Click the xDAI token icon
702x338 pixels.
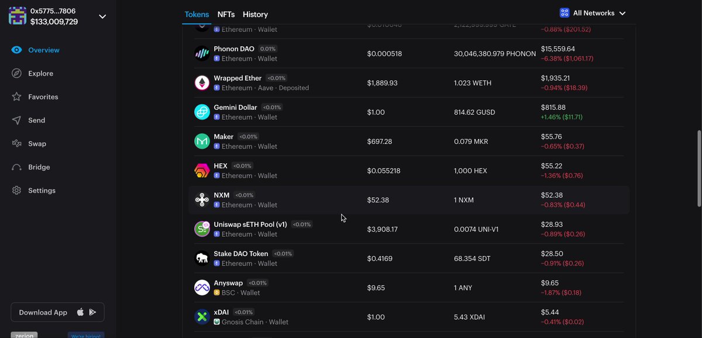(202, 317)
